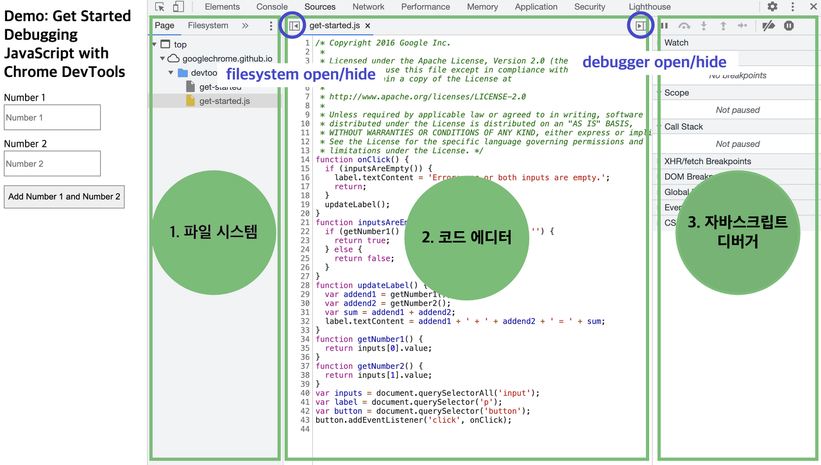Viewport: 821px width, 465px height.
Task: Open the Network tab
Action: (x=369, y=6)
